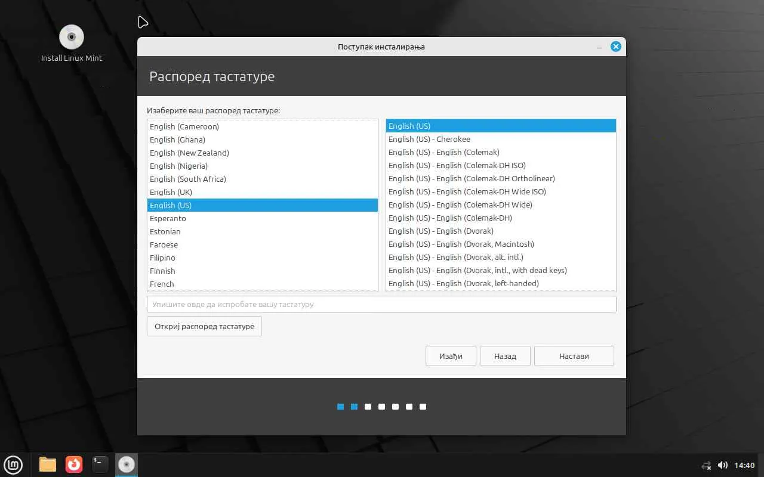Pick English (US) - English (Colemak-DH) variant
This screenshot has height=477, width=764.
point(501,218)
